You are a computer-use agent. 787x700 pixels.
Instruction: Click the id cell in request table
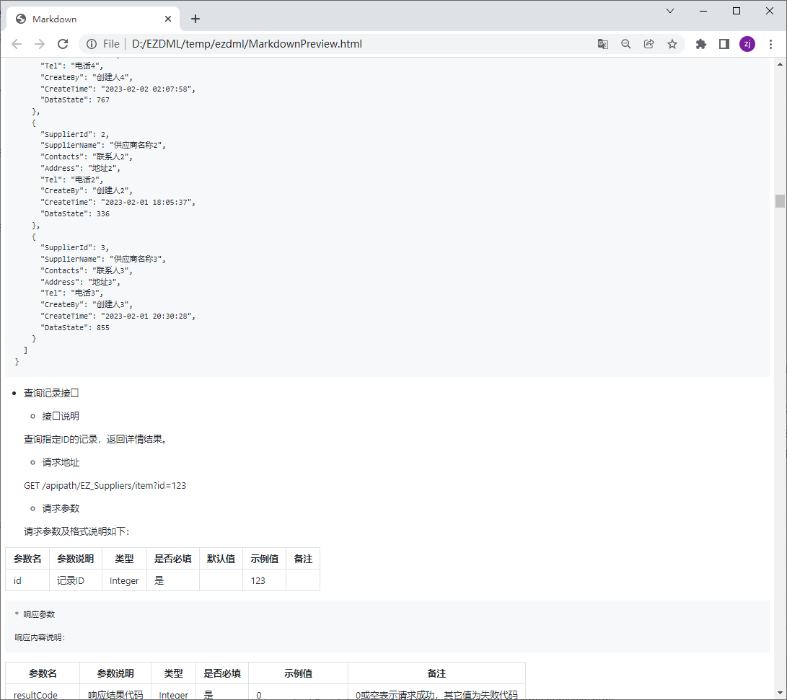(27, 580)
